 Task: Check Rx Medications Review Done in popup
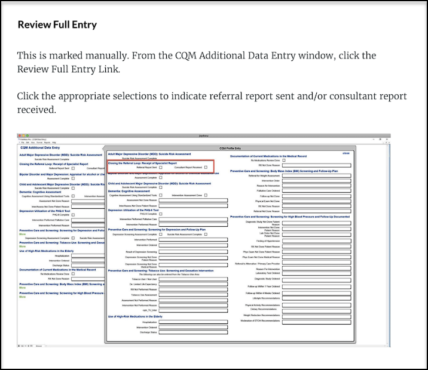pos(284,161)
